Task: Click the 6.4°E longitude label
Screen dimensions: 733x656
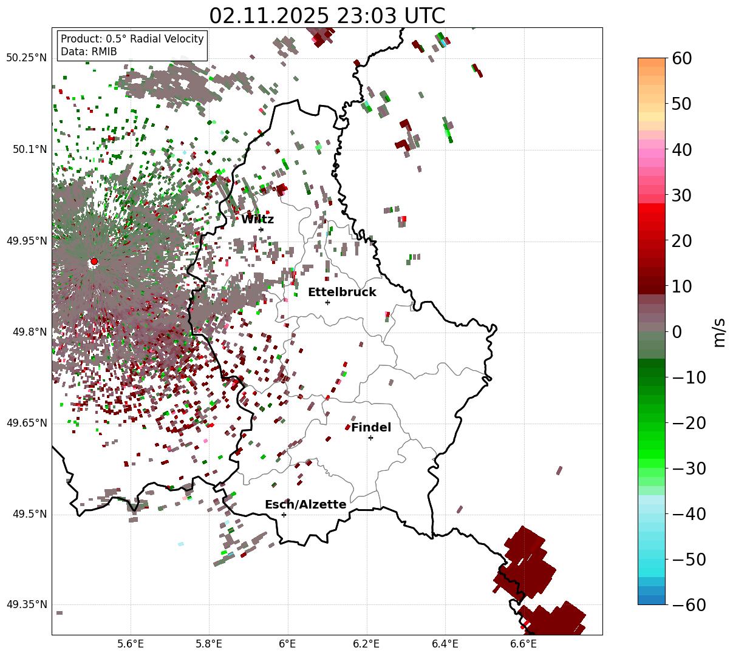Action: tap(445, 644)
